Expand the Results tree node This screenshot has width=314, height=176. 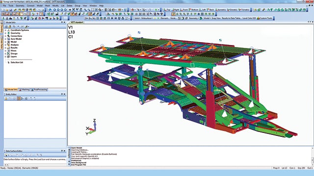click(5, 48)
